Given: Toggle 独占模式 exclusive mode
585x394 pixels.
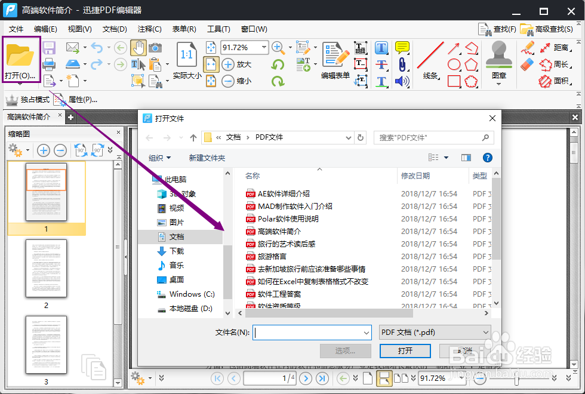Looking at the screenshot, I should pos(27,99).
